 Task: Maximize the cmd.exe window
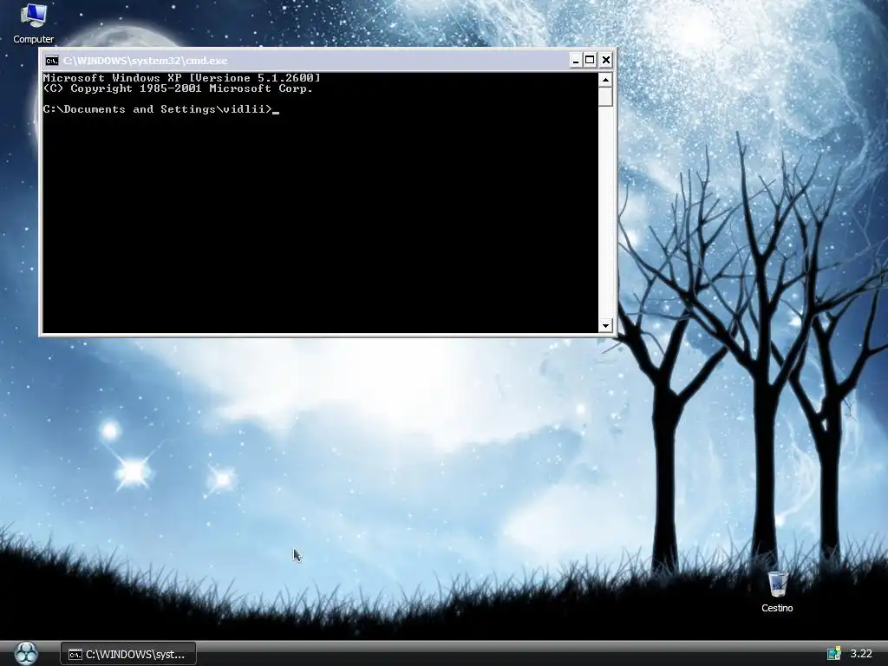click(590, 60)
